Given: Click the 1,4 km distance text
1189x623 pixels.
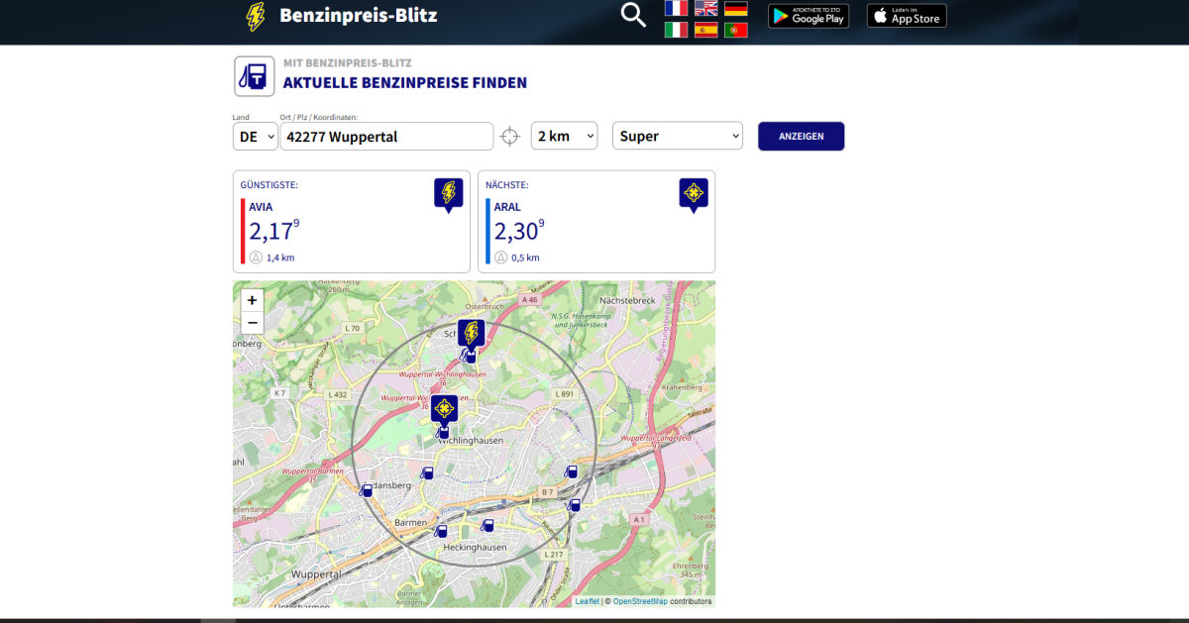Looking at the screenshot, I should click(280, 258).
